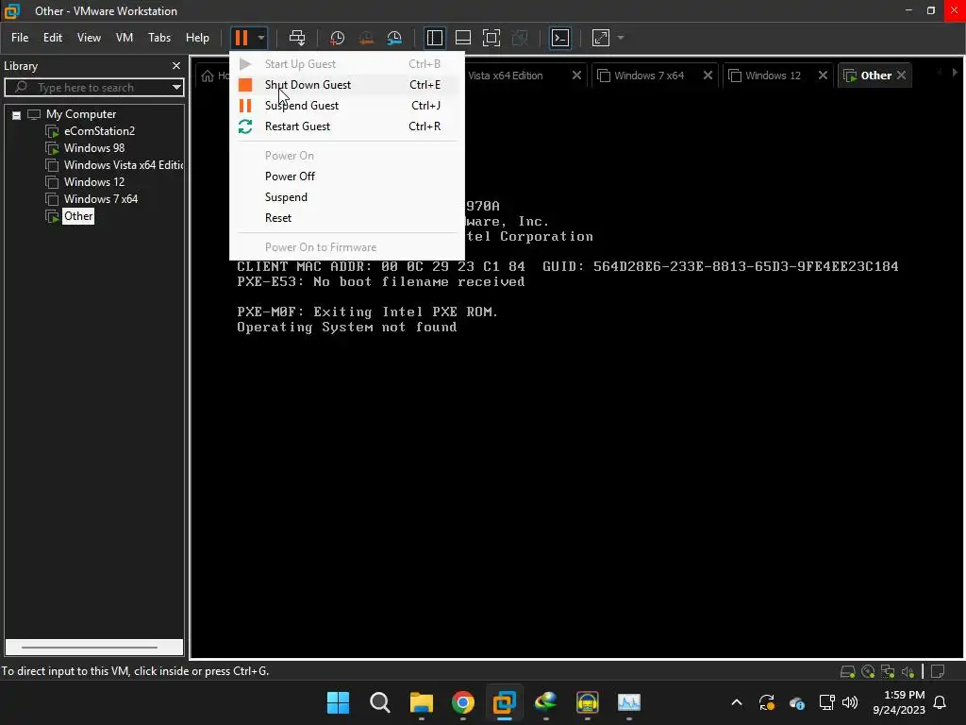Click the Revert to snapshot icon
Image resolution: width=966 pixels, height=725 pixels.
366,38
